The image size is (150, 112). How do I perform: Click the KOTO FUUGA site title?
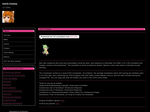click(10, 4)
